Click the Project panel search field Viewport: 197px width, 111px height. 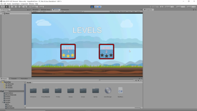pyautogui.click(x=116, y=80)
